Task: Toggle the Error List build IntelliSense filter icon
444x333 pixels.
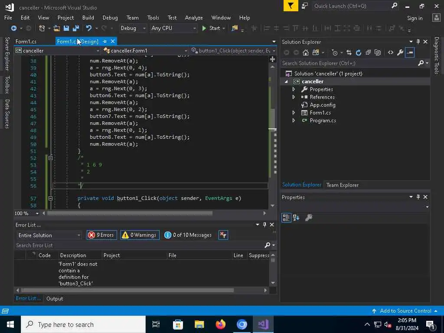Action: click(223, 235)
